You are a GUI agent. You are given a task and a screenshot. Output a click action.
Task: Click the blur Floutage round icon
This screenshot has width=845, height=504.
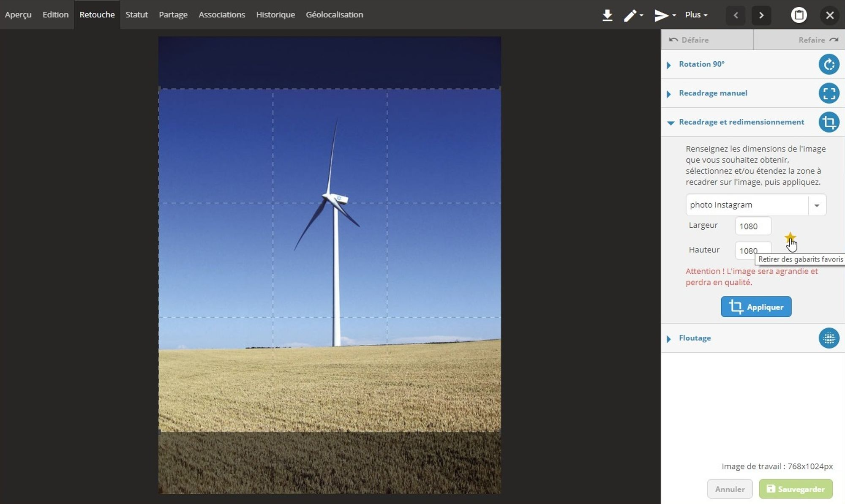pos(829,338)
